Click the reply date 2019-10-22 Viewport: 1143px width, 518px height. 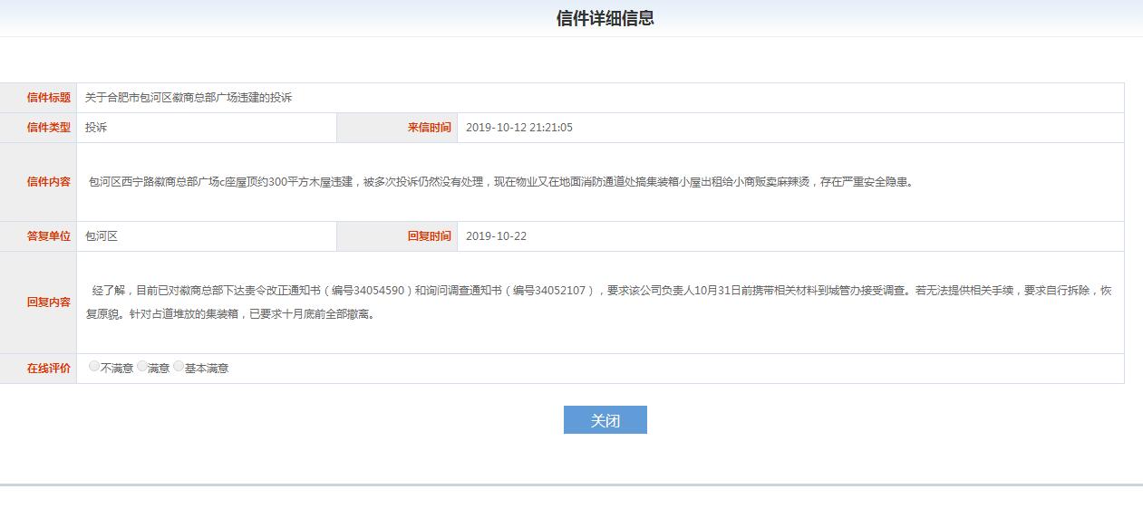click(496, 236)
